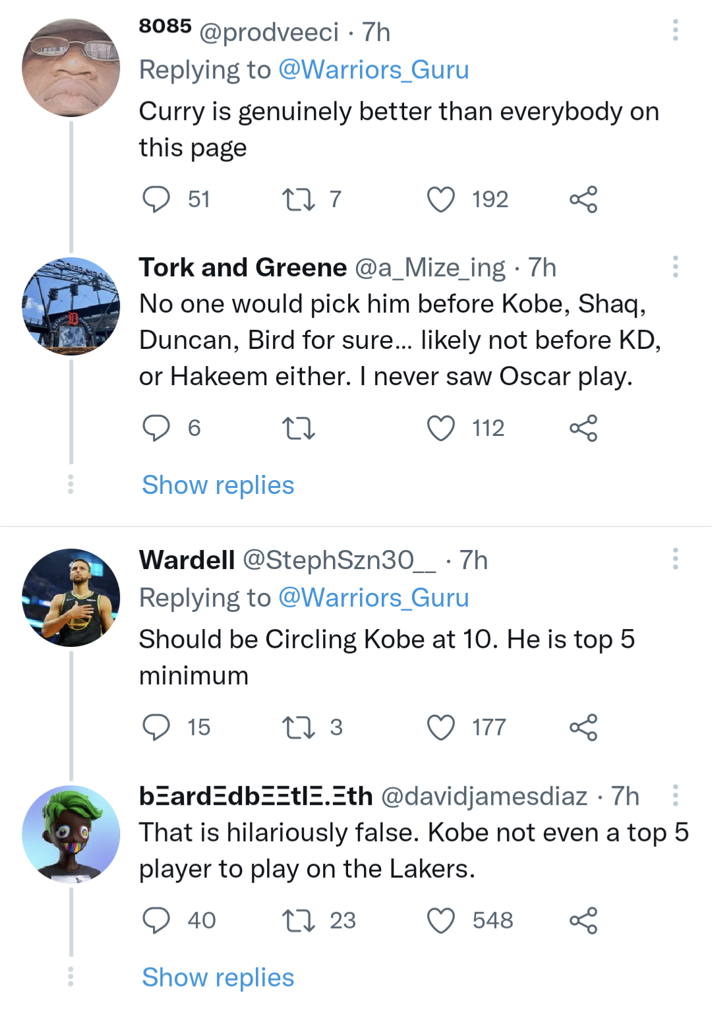Expand replies under Tork and Greene's tweet
The image size is (712, 1011).
point(218,485)
